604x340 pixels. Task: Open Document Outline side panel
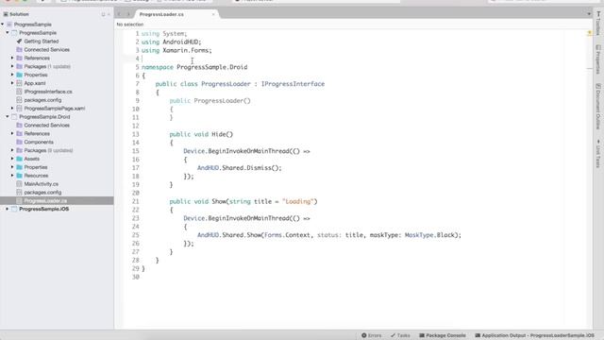click(x=598, y=106)
